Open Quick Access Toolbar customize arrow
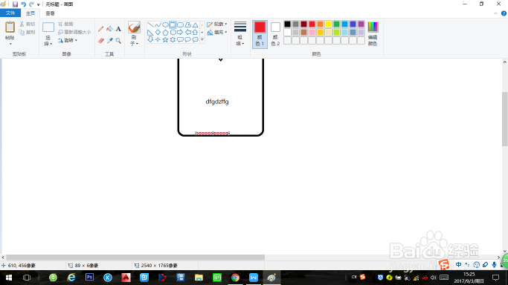This screenshot has width=508, height=285. (38, 4)
